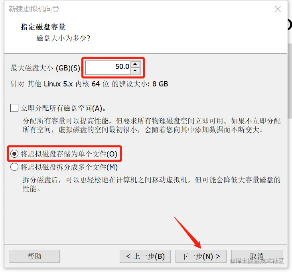Click the allocation description starting 分配所有容量可以提高性能
292x272 pixels.
click(x=152, y=125)
